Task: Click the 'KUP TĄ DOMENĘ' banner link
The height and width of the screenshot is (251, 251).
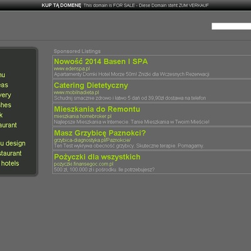Action: coord(61,5)
